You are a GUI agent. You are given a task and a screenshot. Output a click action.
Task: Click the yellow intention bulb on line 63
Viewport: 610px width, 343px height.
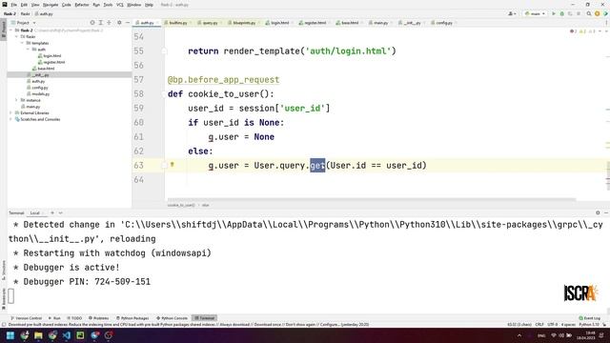[172, 165]
